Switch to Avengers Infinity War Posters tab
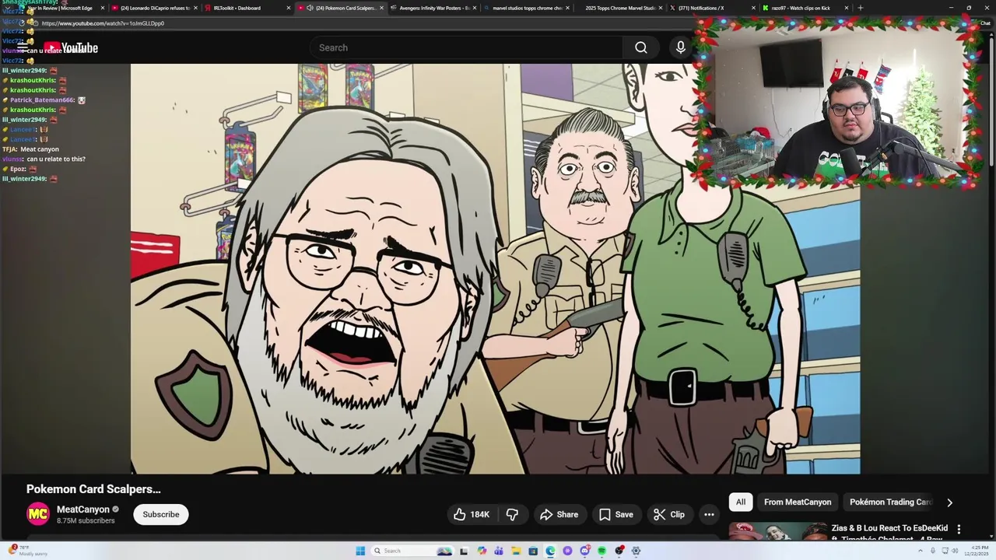 pos(434,8)
